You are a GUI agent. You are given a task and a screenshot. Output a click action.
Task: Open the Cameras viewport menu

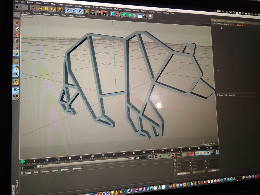pos(37,13)
